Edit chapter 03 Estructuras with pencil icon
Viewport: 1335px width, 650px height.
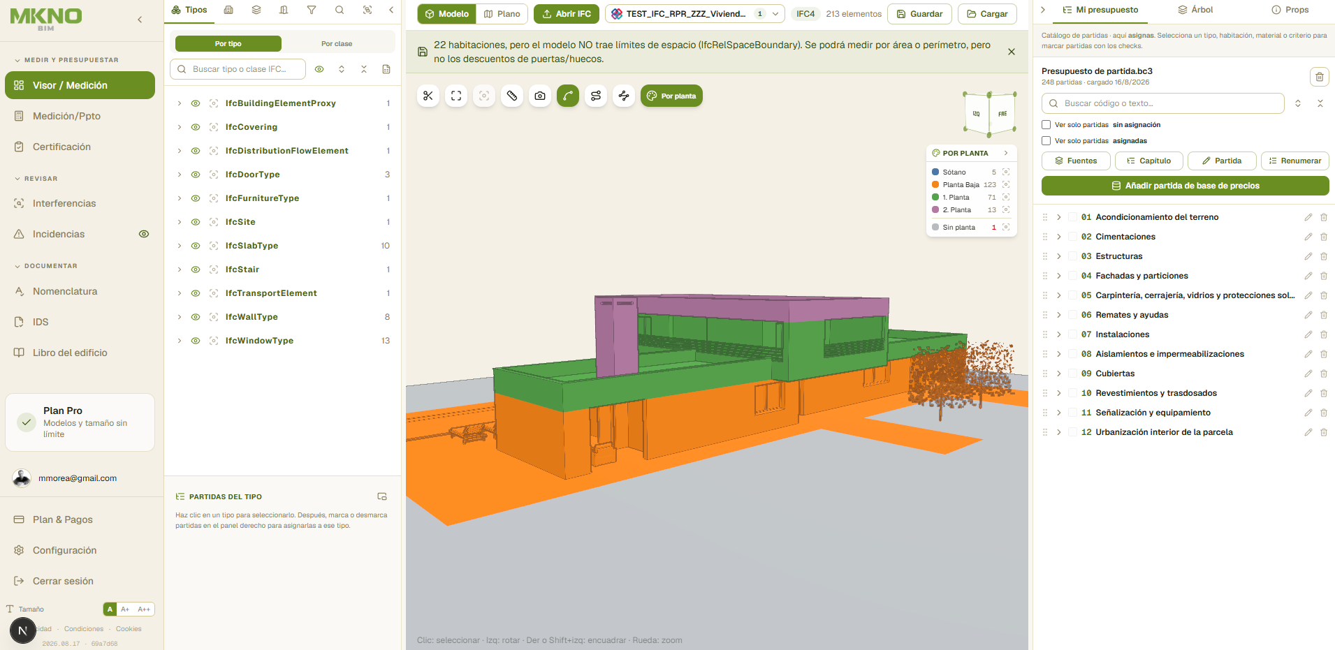coord(1308,256)
